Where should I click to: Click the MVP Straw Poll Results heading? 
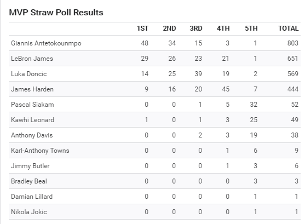[x=56, y=13]
